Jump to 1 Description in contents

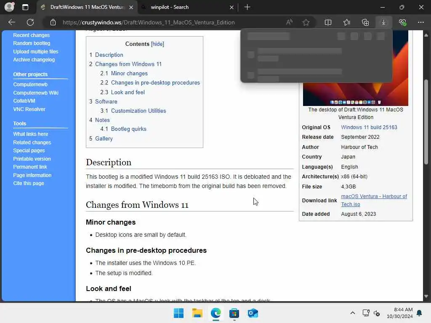point(106,55)
